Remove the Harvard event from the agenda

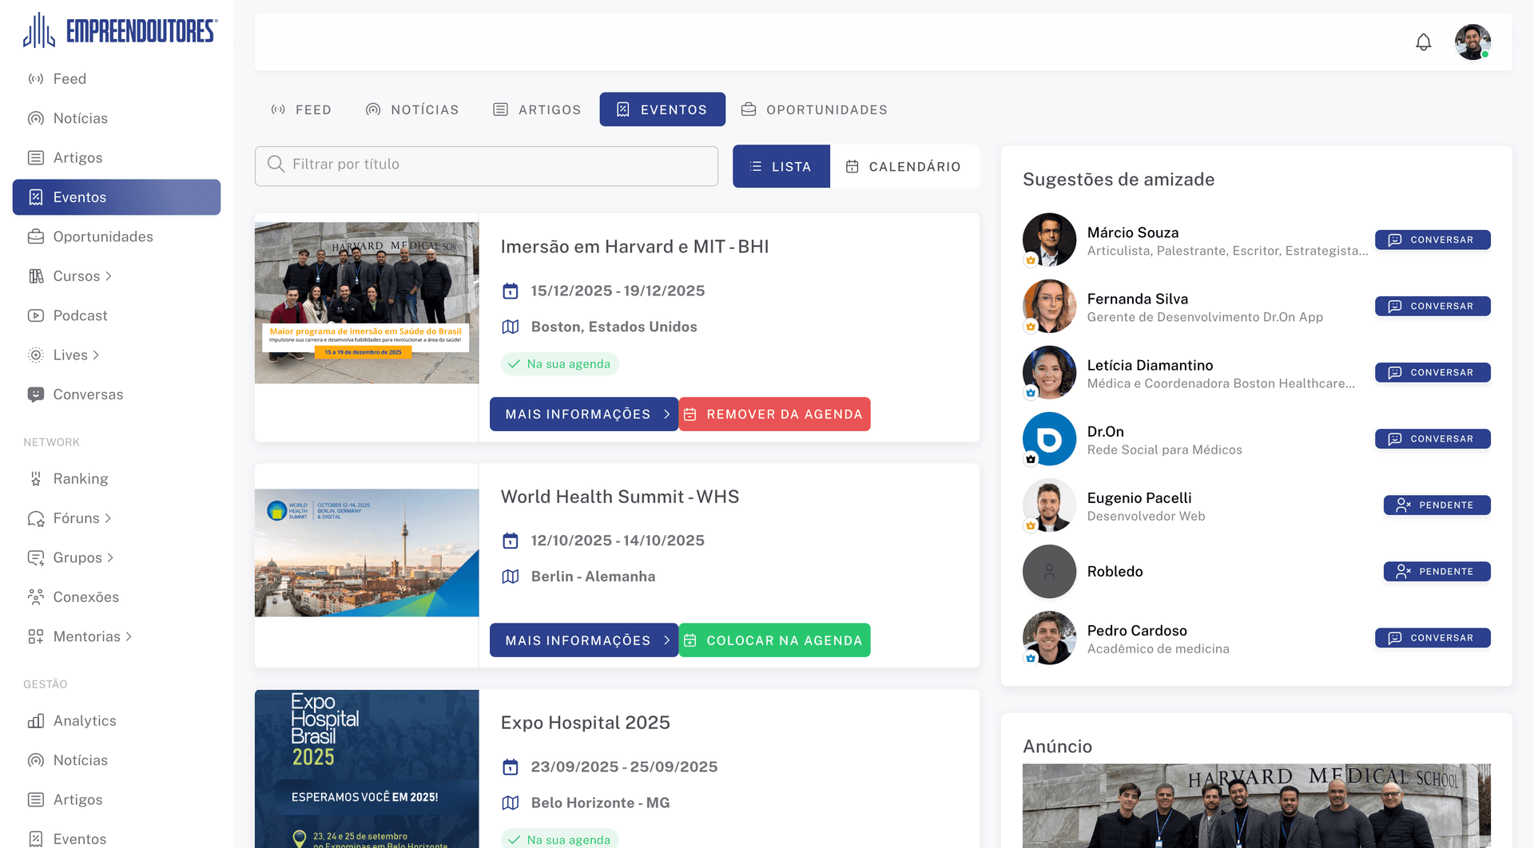click(773, 414)
